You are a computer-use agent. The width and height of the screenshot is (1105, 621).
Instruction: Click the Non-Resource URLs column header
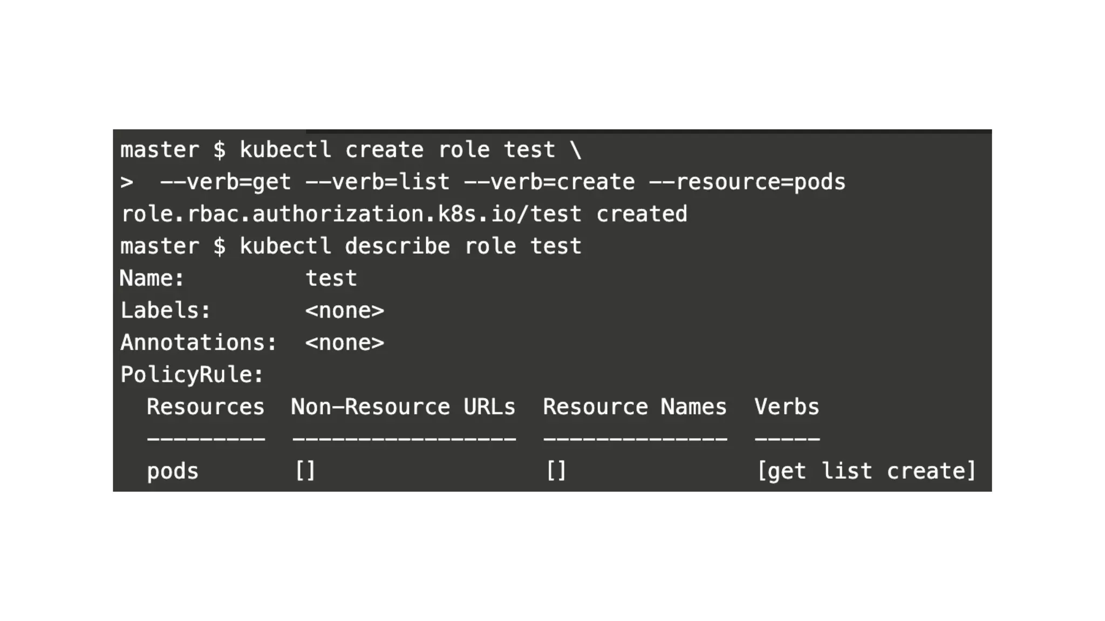(x=403, y=407)
